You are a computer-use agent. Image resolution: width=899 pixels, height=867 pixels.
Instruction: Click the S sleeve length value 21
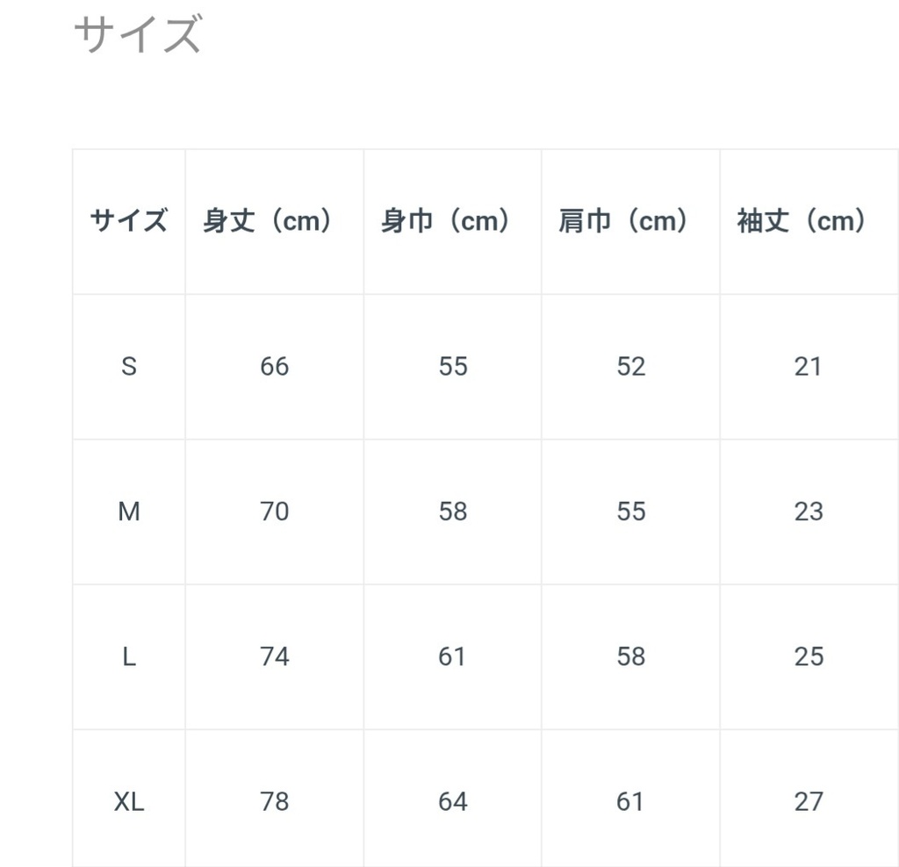click(809, 367)
